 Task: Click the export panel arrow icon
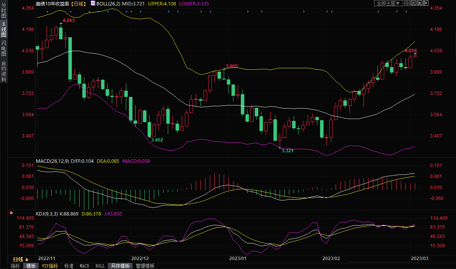pos(425,3)
